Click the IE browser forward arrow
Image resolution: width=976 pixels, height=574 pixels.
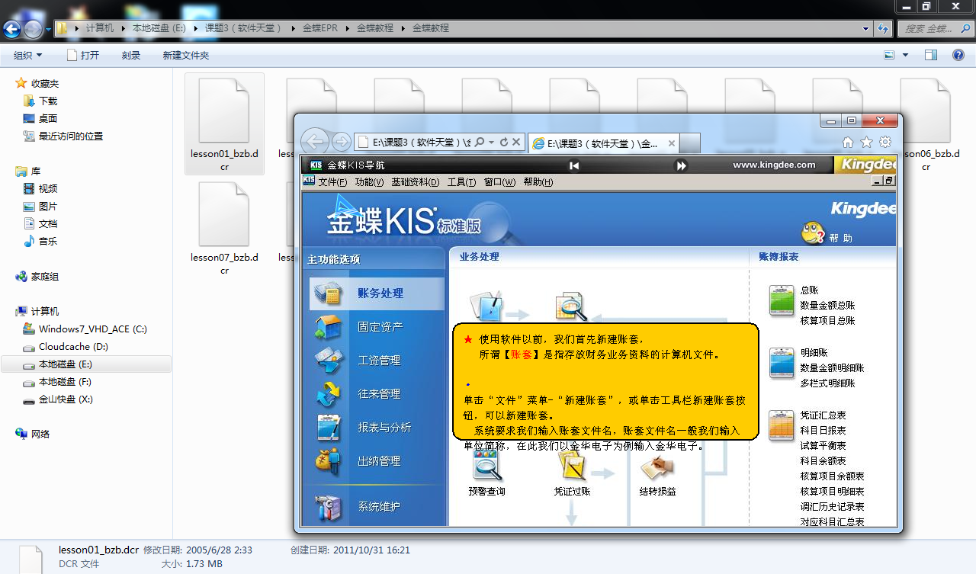[x=342, y=142]
